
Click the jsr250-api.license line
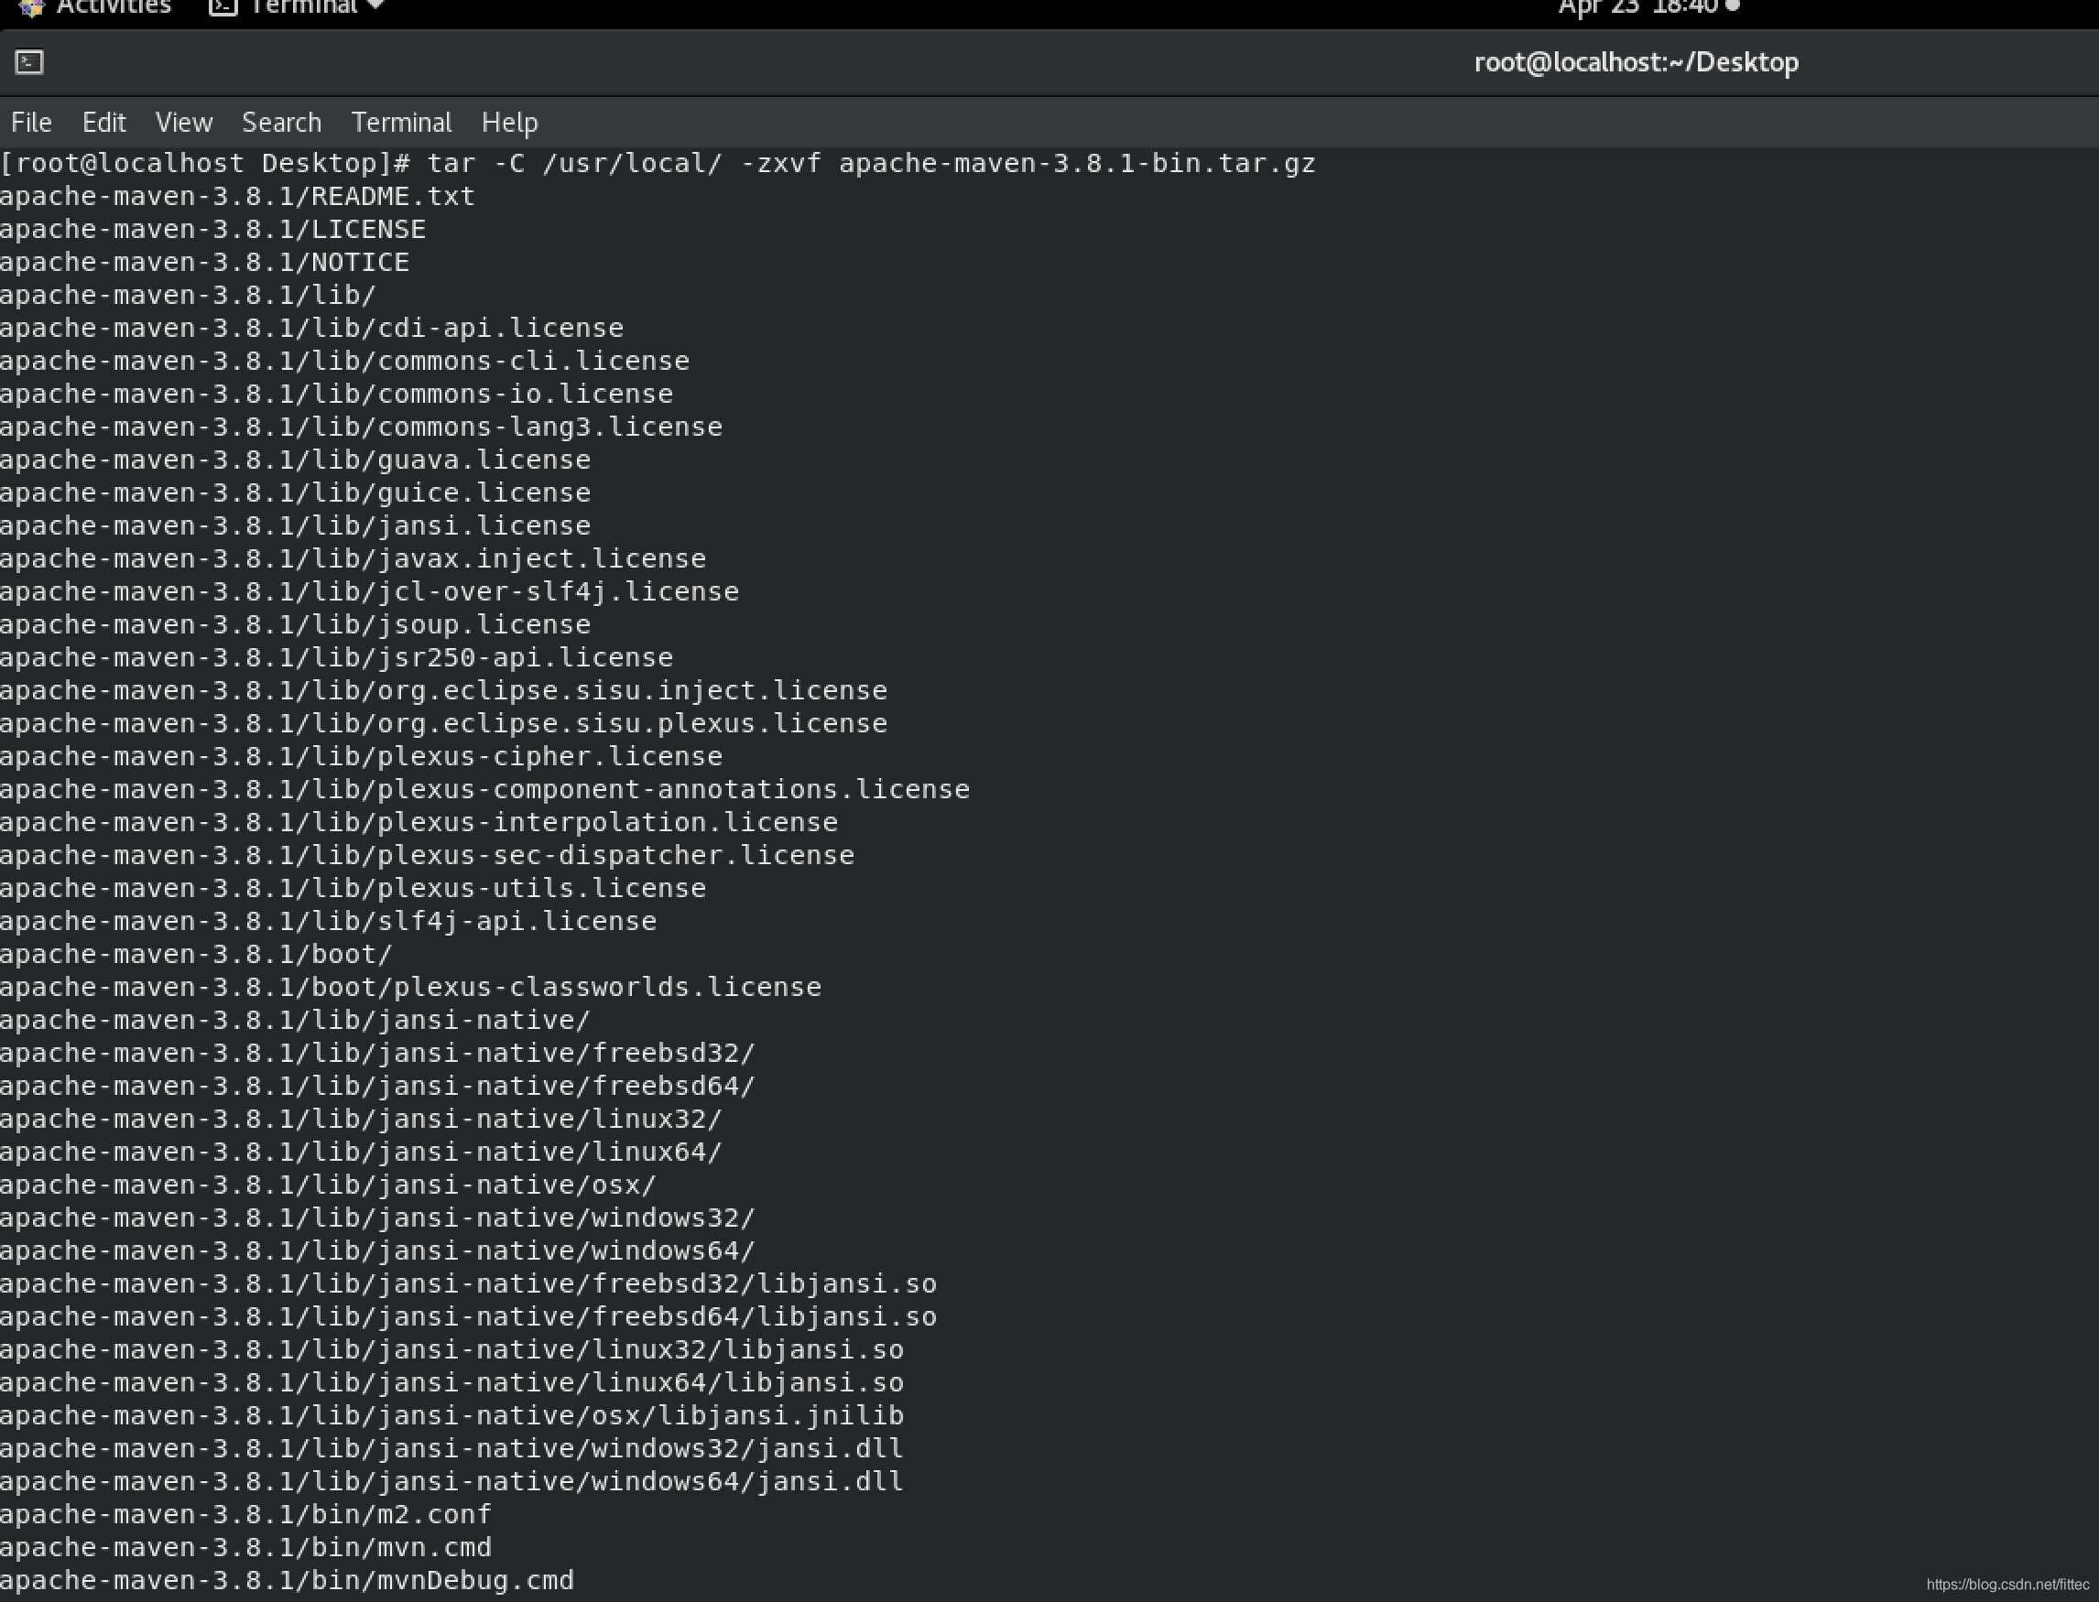click(337, 657)
